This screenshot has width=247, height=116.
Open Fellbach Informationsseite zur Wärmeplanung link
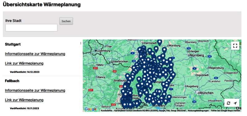tap(35, 90)
